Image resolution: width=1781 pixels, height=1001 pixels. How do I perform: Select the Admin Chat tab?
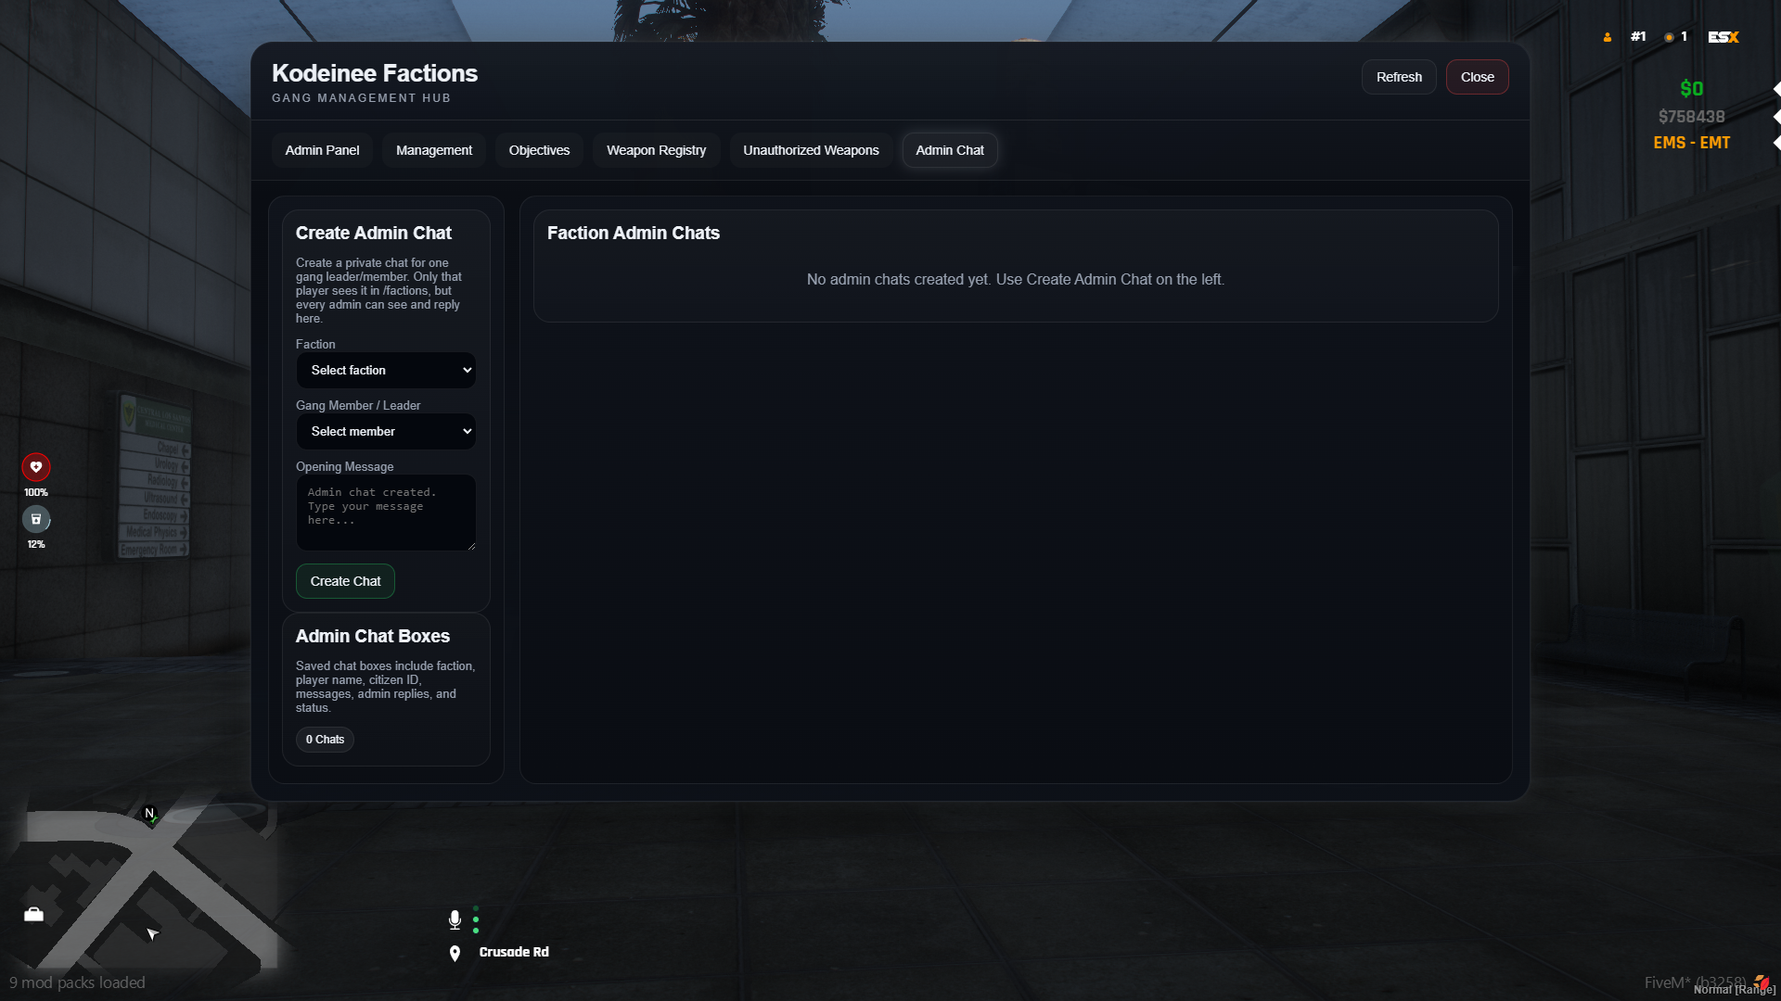point(950,150)
